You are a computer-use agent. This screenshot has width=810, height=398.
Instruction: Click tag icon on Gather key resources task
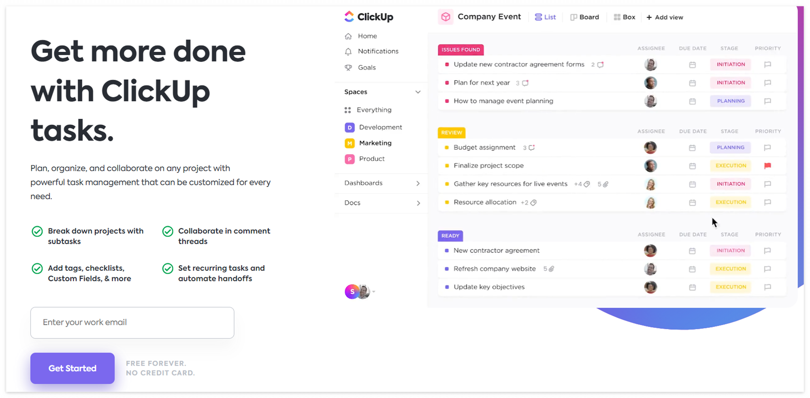(586, 184)
